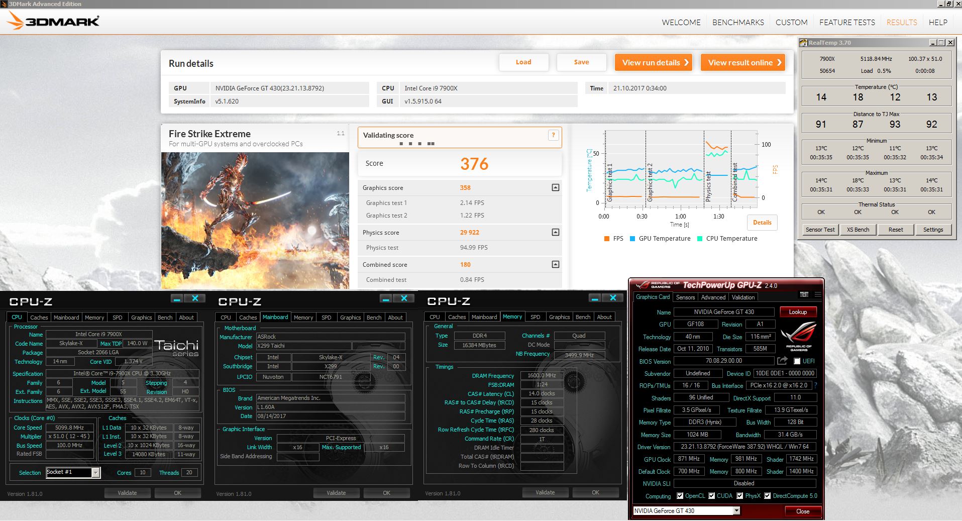
Task: Open the RESULTS tab in 3DMark
Action: click(x=902, y=23)
